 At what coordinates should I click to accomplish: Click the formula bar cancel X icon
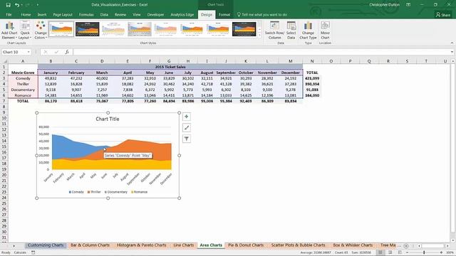click(46, 52)
